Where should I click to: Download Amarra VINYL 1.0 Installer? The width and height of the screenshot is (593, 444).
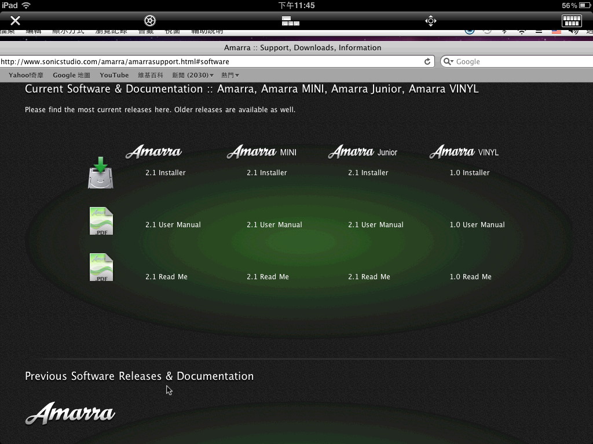pyautogui.click(x=470, y=172)
